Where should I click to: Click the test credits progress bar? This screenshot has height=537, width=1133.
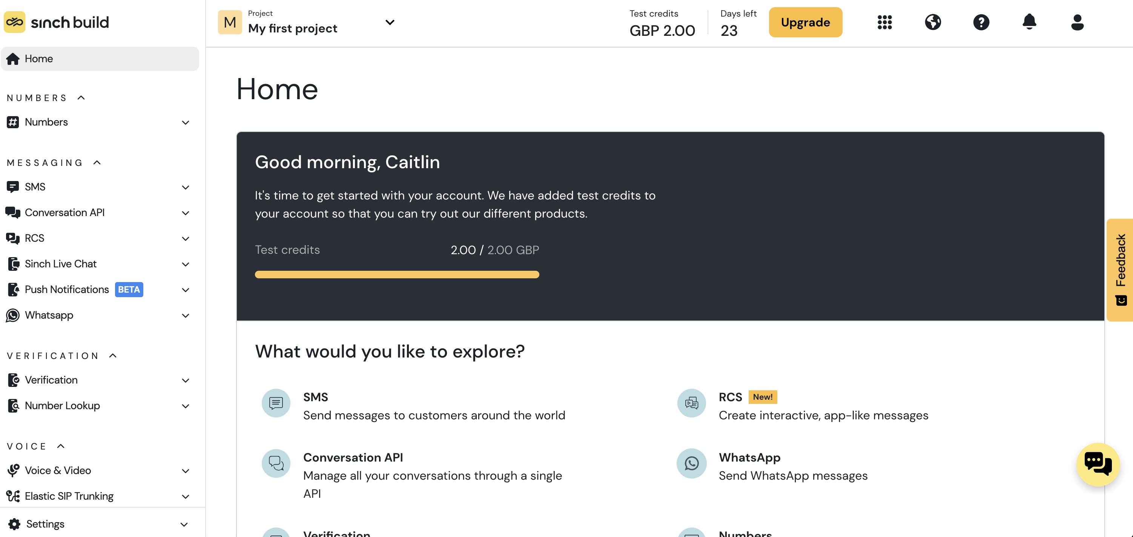coord(397,275)
